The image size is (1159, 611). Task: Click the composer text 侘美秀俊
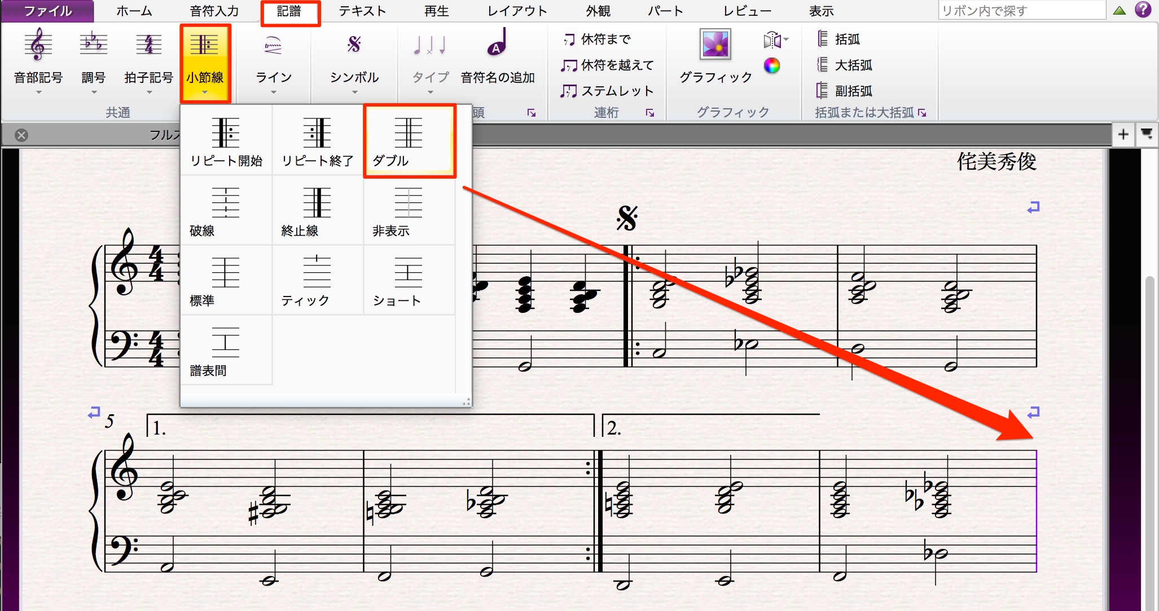point(996,162)
